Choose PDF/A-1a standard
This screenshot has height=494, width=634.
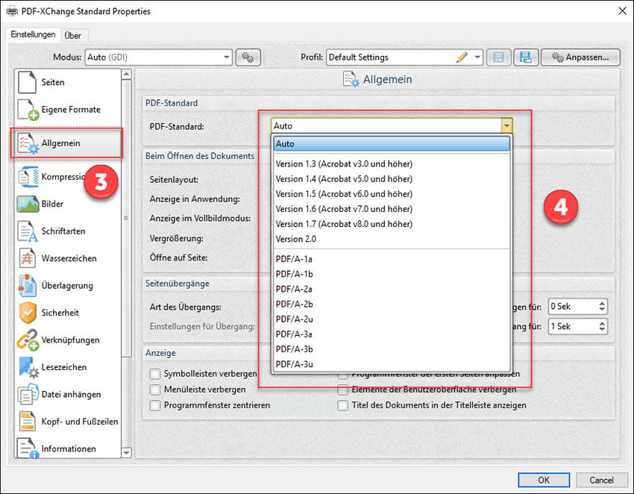pos(392,259)
